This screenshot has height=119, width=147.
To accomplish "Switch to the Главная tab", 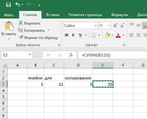I will pyautogui.click(x=30, y=15).
